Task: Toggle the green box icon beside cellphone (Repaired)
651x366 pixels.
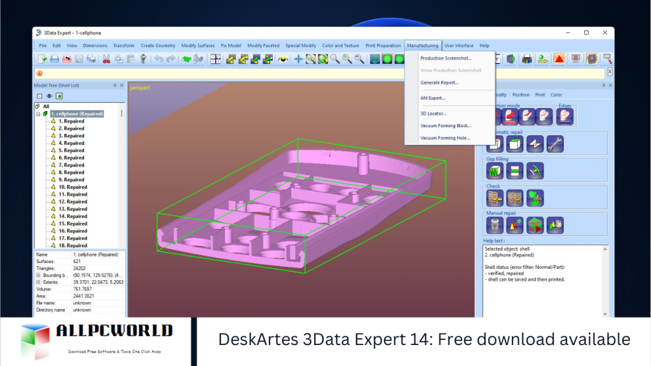Action: 45,114
